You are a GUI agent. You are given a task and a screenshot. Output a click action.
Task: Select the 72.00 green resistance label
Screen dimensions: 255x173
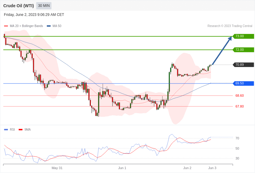[x=243, y=50]
